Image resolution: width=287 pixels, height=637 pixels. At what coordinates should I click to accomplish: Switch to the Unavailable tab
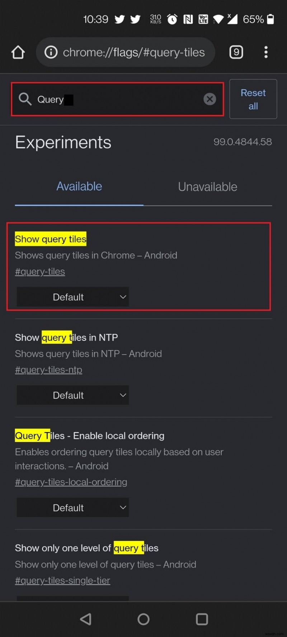tap(207, 187)
